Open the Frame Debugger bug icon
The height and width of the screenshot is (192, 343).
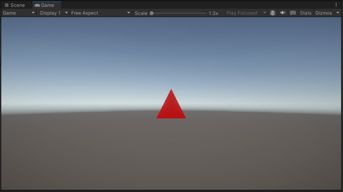pyautogui.click(x=273, y=13)
